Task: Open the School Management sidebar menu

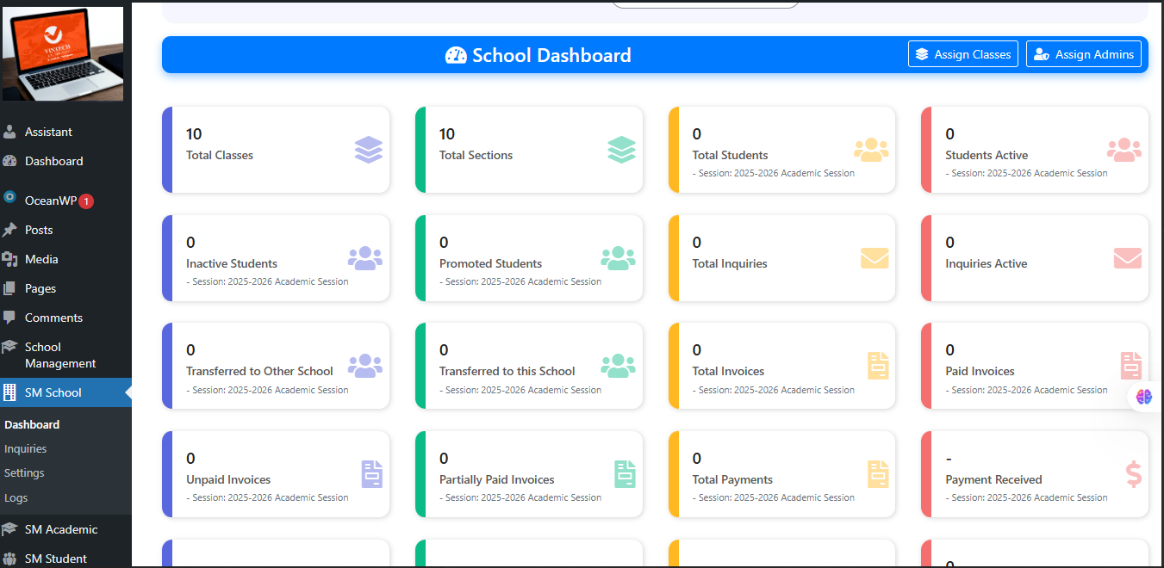Action: click(59, 355)
